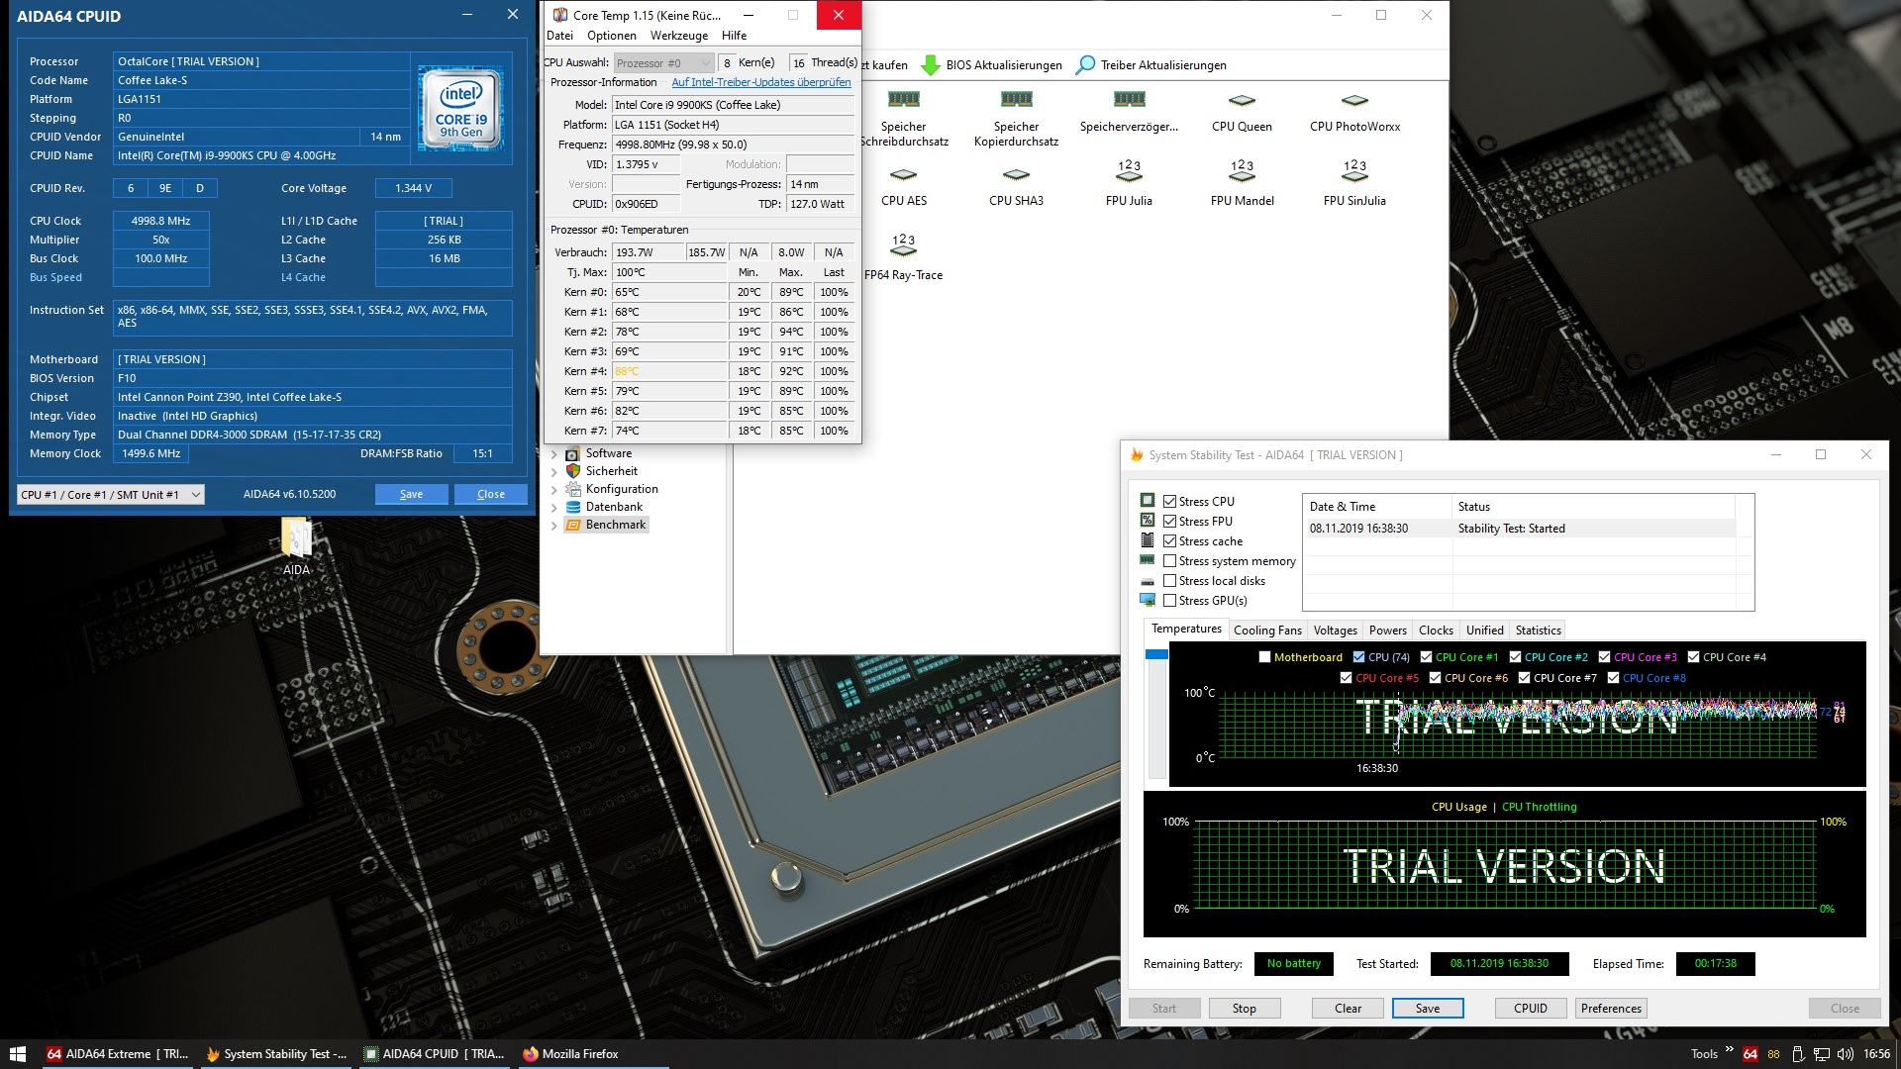Enable Stress GPU(s) checkbox
Viewport: 1901px width, 1069px height.
pos(1169,601)
